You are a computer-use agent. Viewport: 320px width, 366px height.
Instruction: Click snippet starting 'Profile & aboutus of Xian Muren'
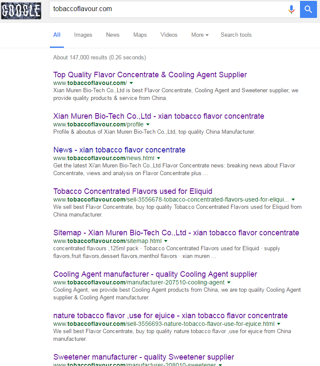pos(154,132)
